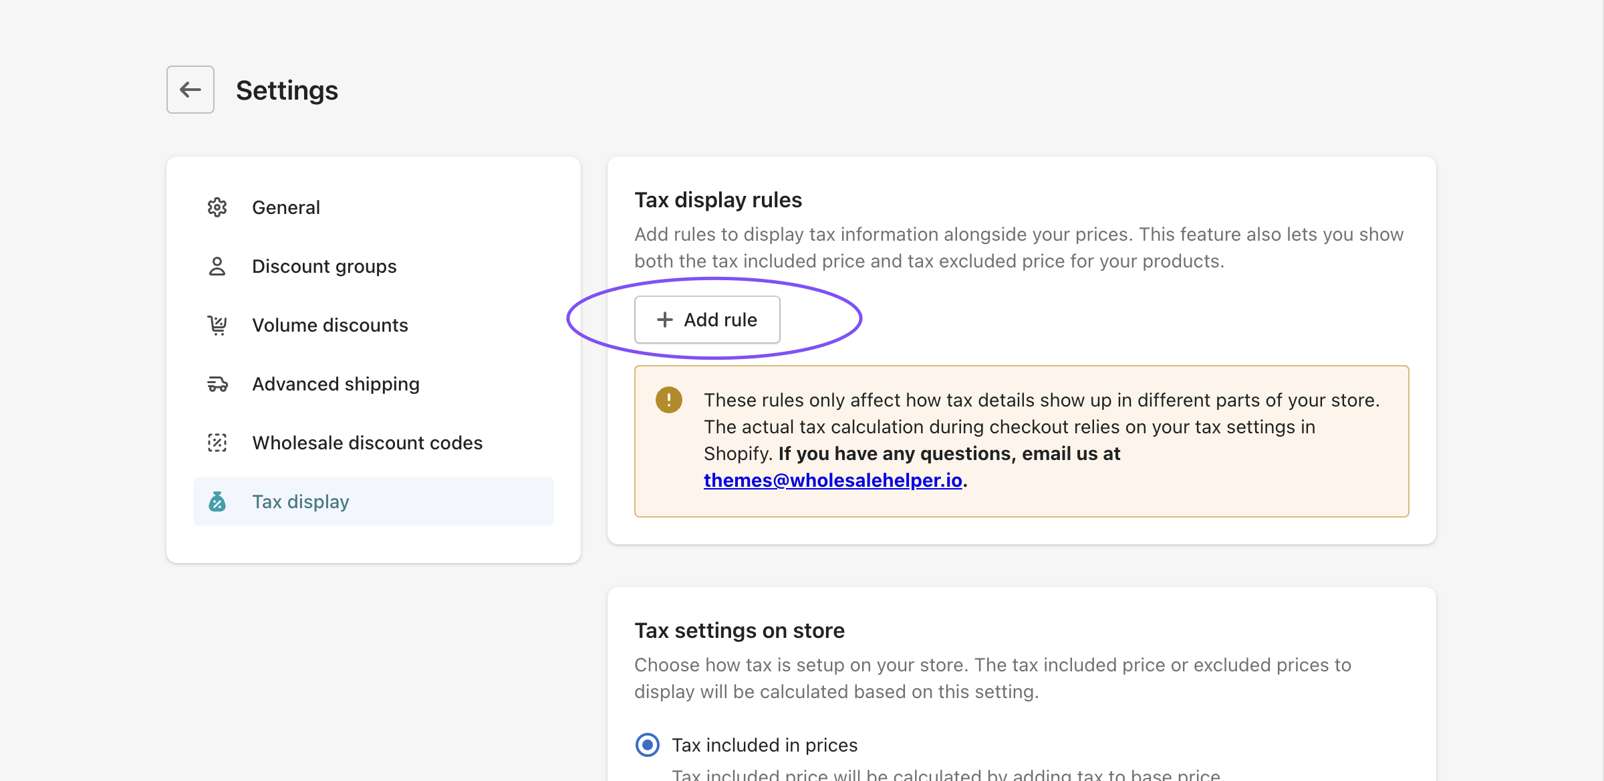The width and height of the screenshot is (1604, 781).
Task: Click the orange warning notice banner
Action: point(1021,440)
